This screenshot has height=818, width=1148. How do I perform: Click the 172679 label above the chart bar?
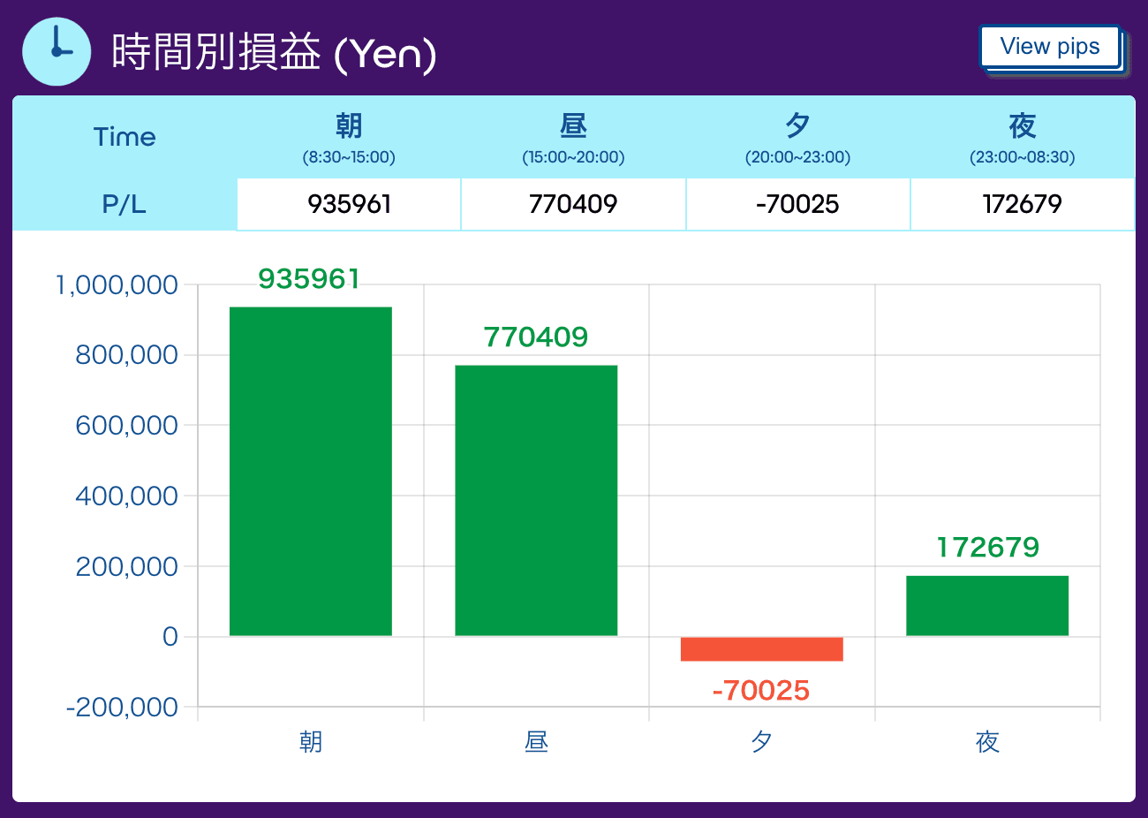pyautogui.click(x=988, y=548)
